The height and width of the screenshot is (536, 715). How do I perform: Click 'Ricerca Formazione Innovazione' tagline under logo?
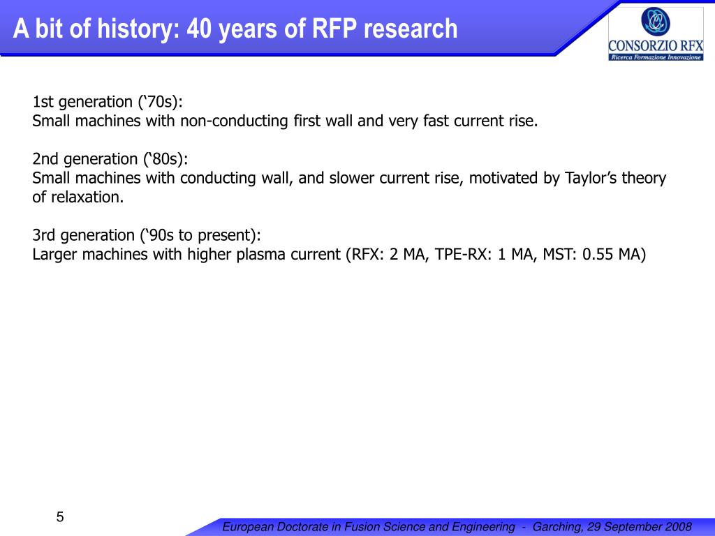(x=656, y=57)
